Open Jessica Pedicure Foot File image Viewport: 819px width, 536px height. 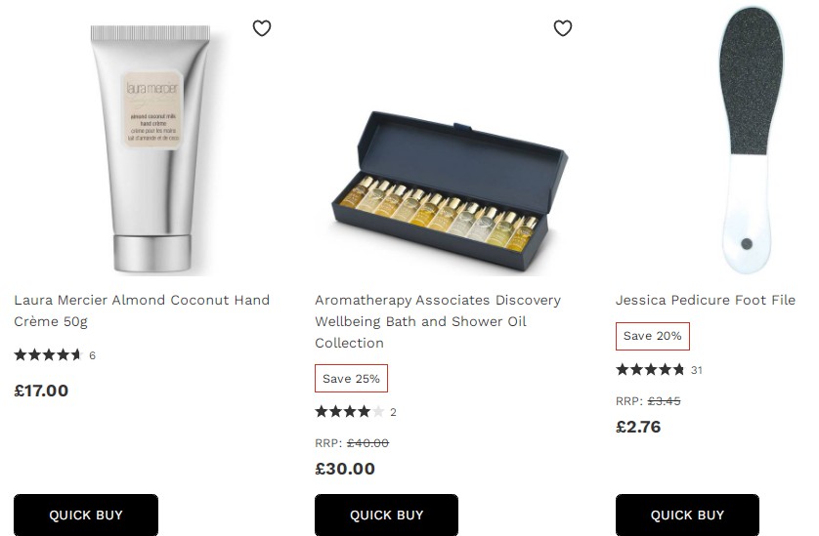click(x=750, y=140)
